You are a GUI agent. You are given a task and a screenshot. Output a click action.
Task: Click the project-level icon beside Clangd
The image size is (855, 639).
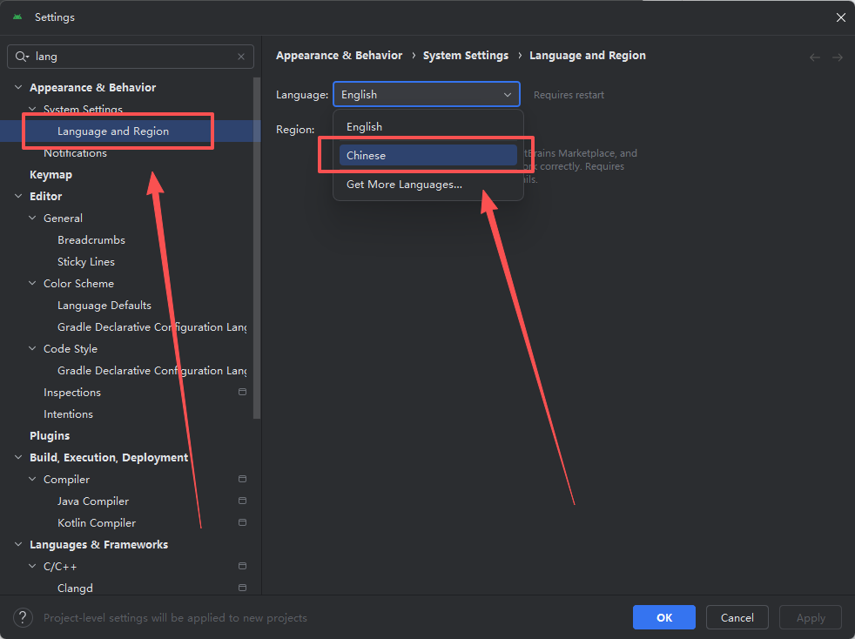[x=242, y=589]
